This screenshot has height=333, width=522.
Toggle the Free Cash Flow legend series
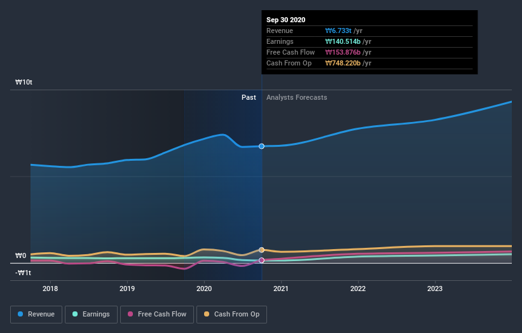tap(157, 315)
